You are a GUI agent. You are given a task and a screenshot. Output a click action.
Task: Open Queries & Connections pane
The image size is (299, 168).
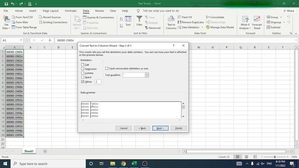click(98, 17)
